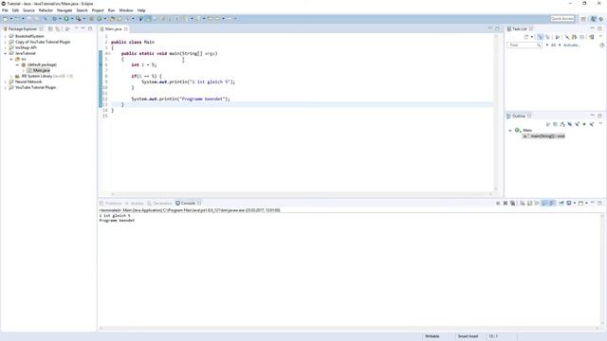
Task: Collapse all in Package Explorer
Action: (x=50, y=29)
